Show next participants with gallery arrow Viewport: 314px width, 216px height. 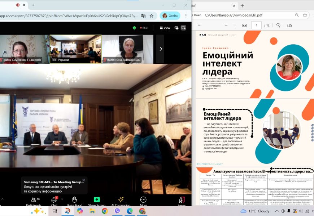click(x=161, y=49)
